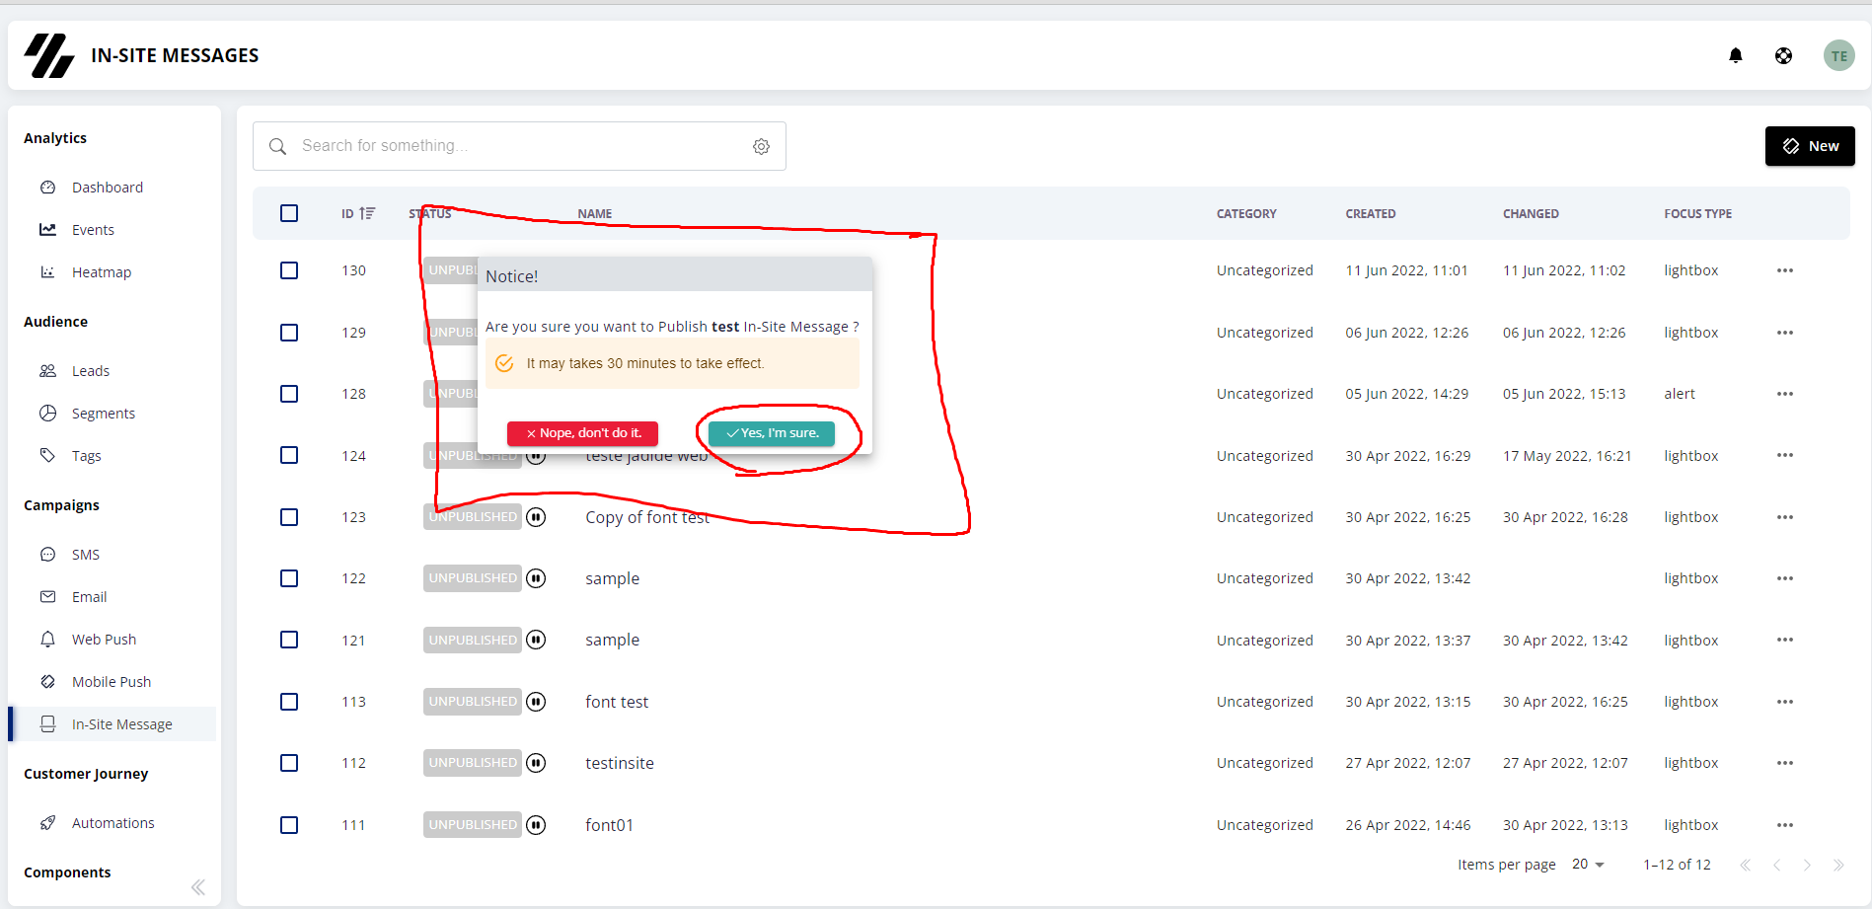Open Email campaigns

coord(89,597)
